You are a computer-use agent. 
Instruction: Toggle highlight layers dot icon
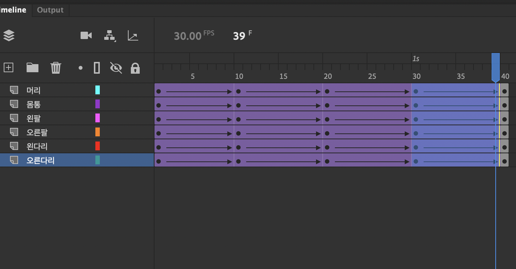tap(81, 68)
